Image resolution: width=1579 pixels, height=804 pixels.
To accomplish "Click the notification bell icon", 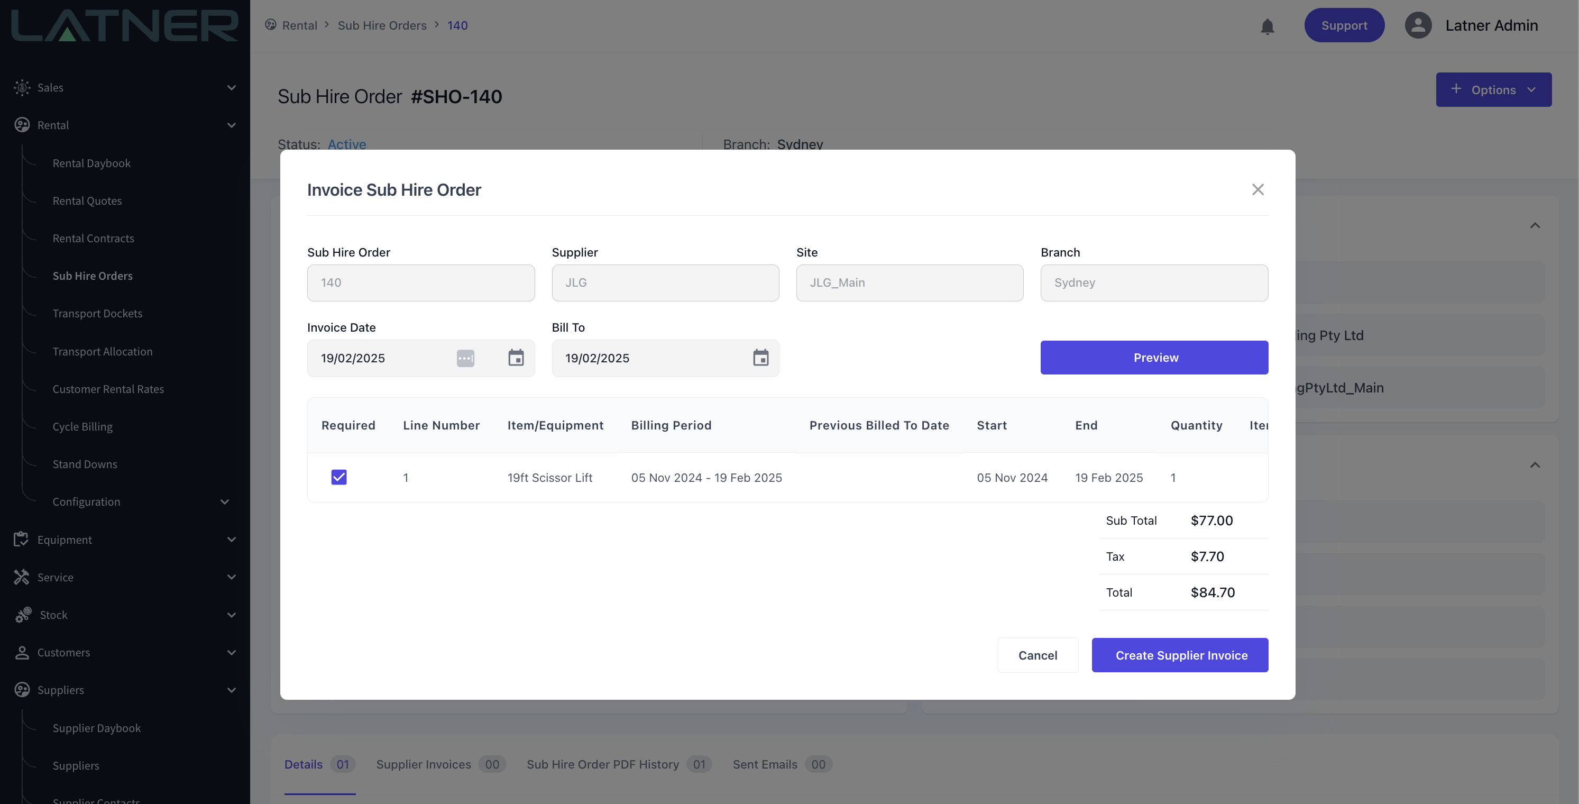I will (x=1267, y=26).
